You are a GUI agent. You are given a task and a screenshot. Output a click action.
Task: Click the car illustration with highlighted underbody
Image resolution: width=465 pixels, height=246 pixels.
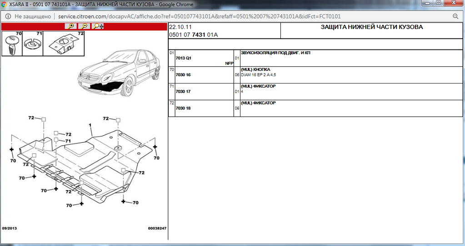[x=119, y=73]
